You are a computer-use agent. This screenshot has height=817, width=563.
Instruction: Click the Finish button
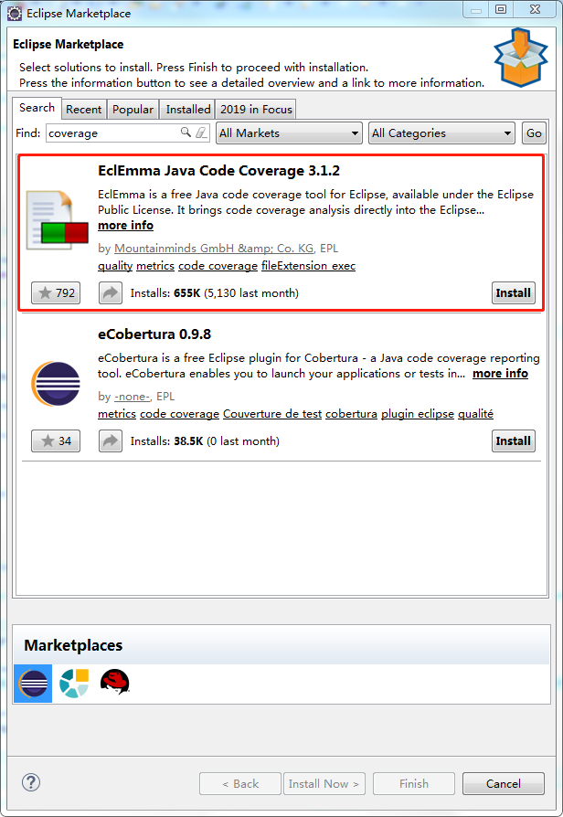414,784
